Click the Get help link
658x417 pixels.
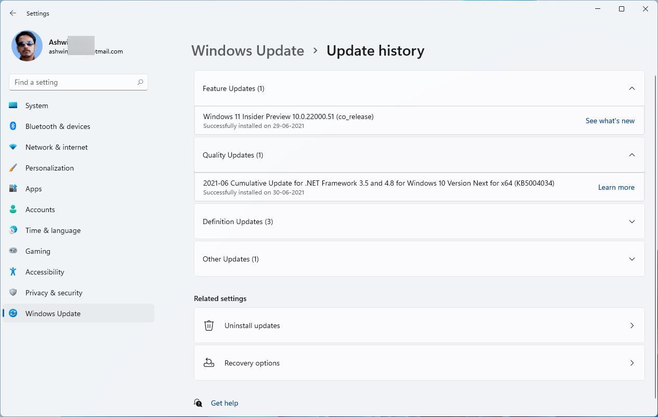pyautogui.click(x=225, y=403)
